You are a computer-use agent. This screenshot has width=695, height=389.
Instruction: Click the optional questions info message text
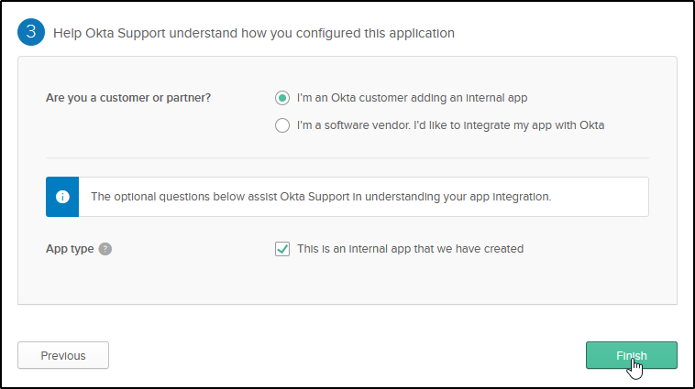[321, 197]
